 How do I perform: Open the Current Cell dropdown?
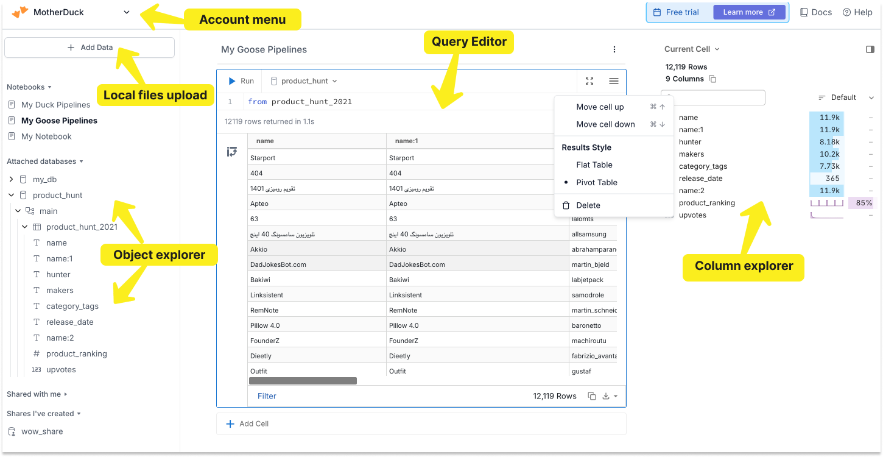pos(692,49)
